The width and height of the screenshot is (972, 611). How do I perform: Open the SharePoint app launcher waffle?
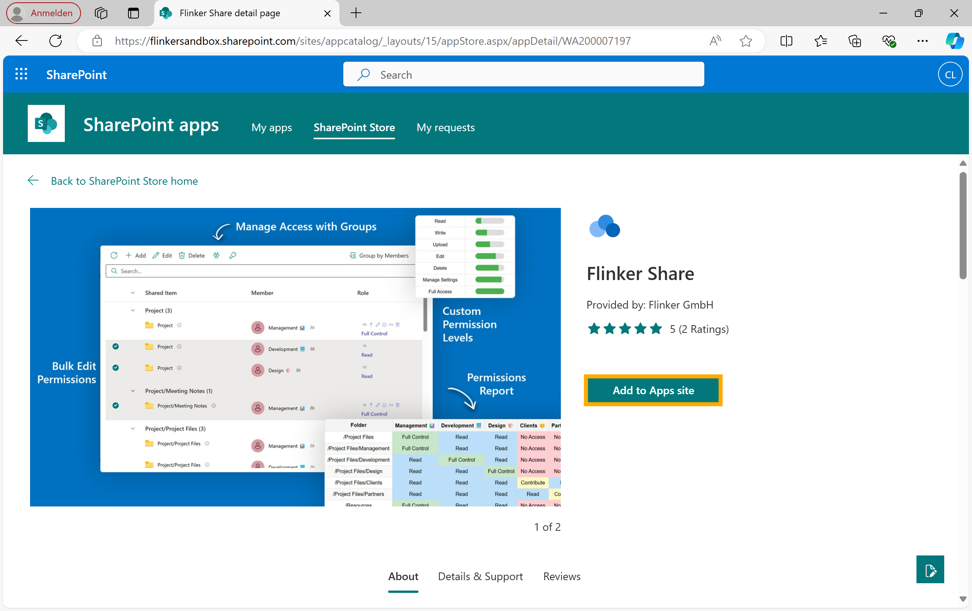click(x=21, y=74)
